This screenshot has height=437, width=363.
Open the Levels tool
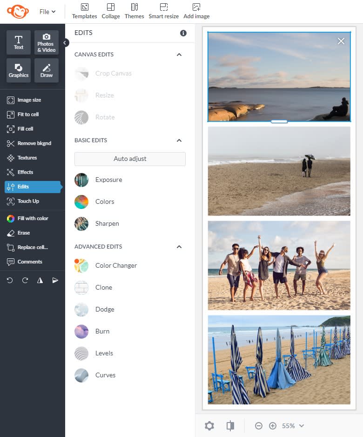pyautogui.click(x=94, y=354)
